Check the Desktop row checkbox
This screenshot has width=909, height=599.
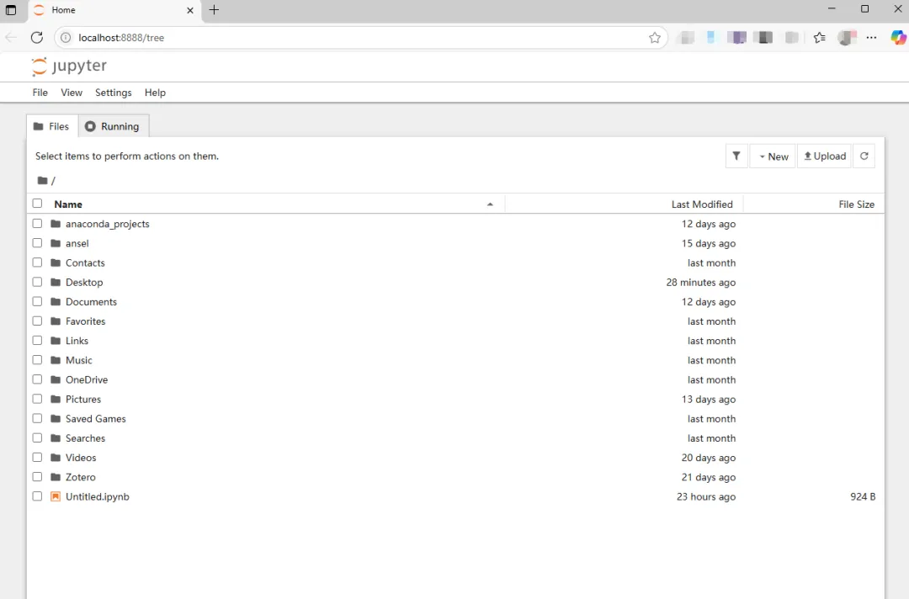[37, 282]
